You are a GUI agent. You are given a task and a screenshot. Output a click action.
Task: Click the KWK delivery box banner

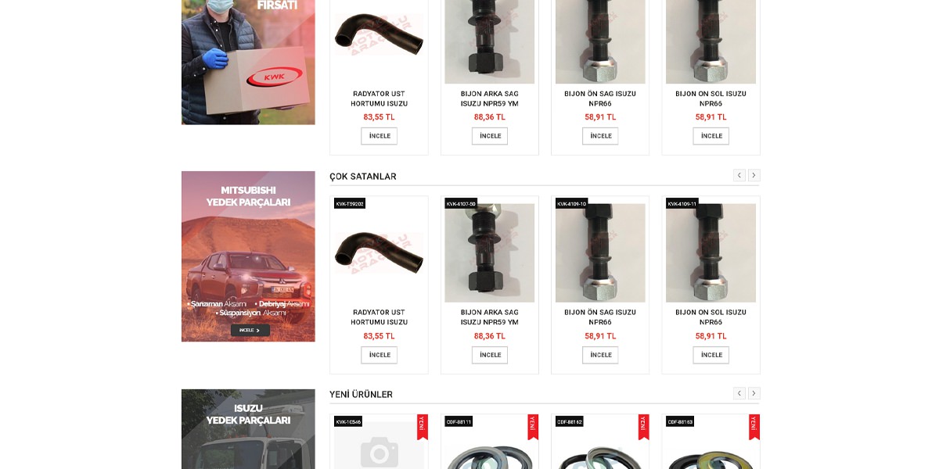point(248,63)
